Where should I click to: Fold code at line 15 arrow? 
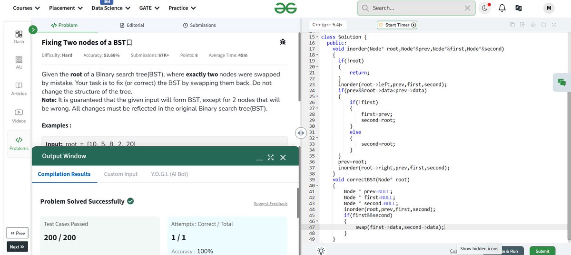[317, 37]
